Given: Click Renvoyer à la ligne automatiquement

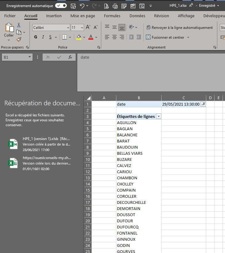Looking at the screenshot, I should click(179, 28).
